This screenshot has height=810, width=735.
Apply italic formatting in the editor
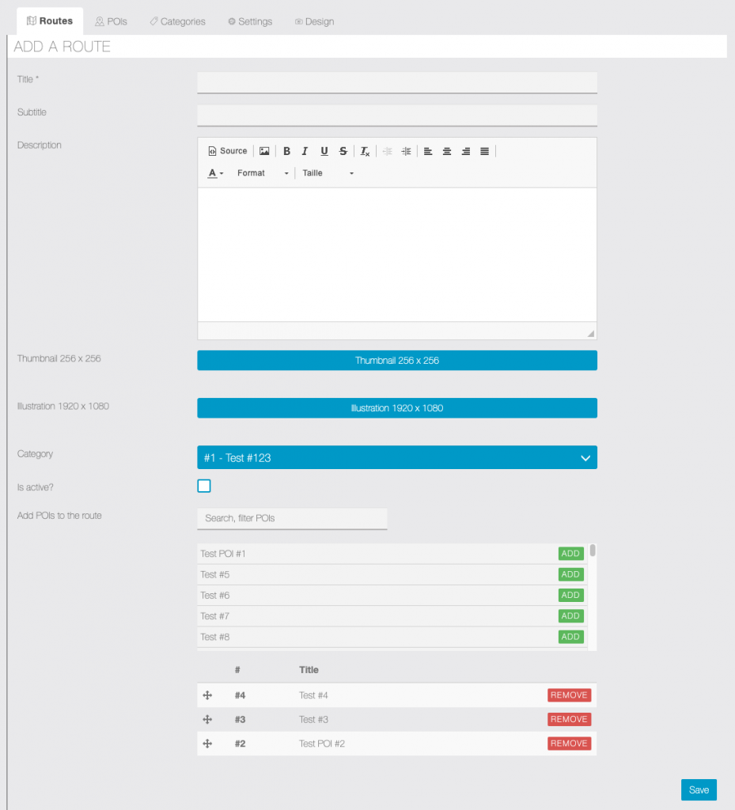[305, 151]
